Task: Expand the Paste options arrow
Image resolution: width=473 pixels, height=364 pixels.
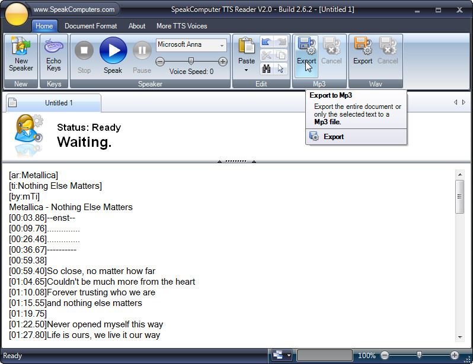Action: tap(246, 70)
